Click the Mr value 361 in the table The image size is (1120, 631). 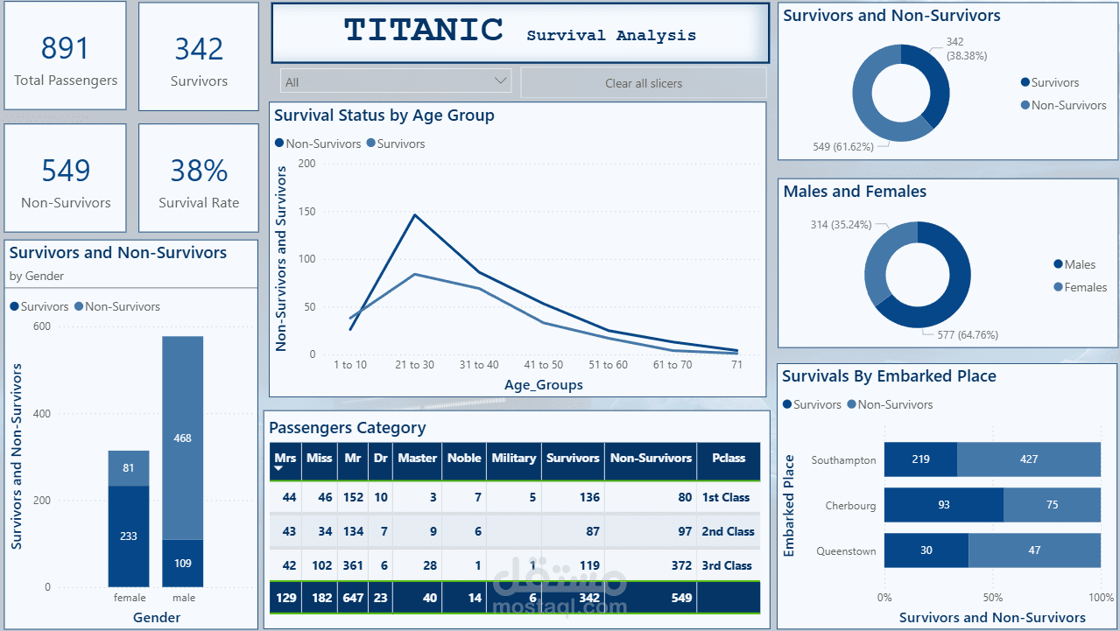pyautogui.click(x=353, y=565)
